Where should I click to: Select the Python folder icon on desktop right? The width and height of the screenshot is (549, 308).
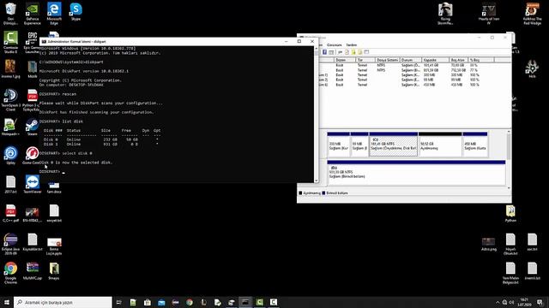(x=510, y=213)
